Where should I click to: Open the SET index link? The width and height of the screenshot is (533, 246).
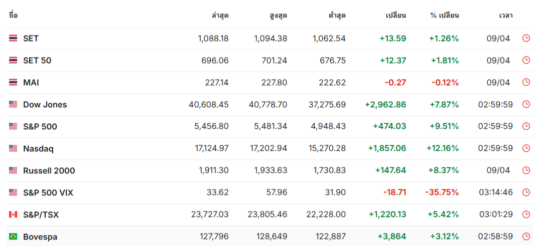coord(31,38)
